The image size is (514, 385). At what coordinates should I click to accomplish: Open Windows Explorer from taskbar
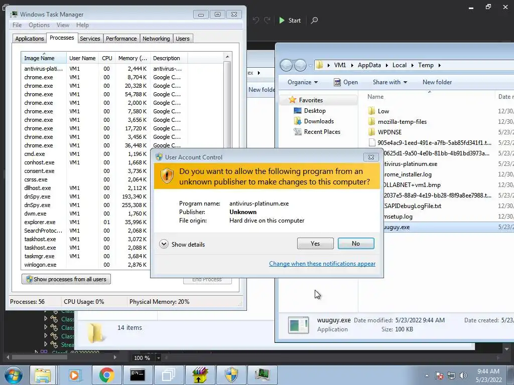[43, 375]
